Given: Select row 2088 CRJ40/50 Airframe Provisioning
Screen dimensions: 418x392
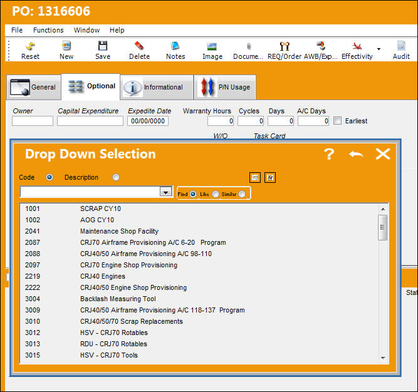Looking at the screenshot, I should 199,254.
